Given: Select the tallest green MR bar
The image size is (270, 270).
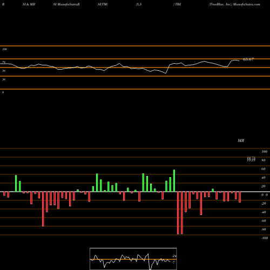Looking at the screenshot, I should click(x=174, y=180).
